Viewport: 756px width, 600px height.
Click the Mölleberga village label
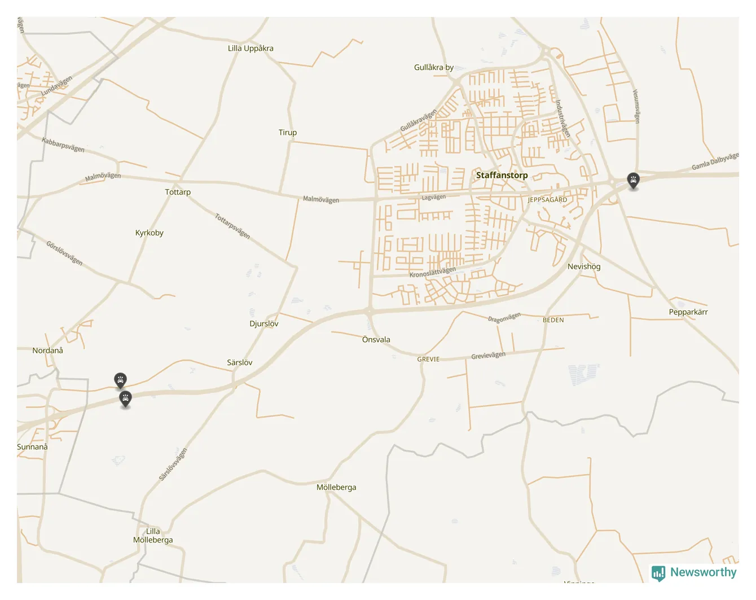point(336,487)
